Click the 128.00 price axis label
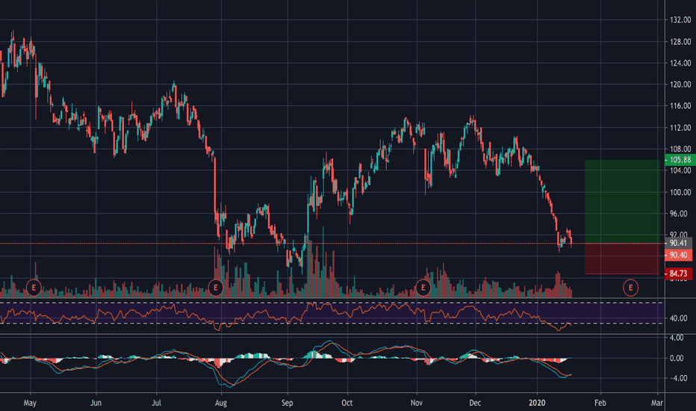Screen dimensions: 696x411 tap(680, 42)
